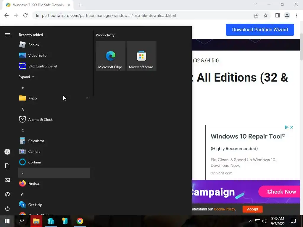The image size is (303, 227).
Task: Start Cortana from app list
Action: pos(54,162)
